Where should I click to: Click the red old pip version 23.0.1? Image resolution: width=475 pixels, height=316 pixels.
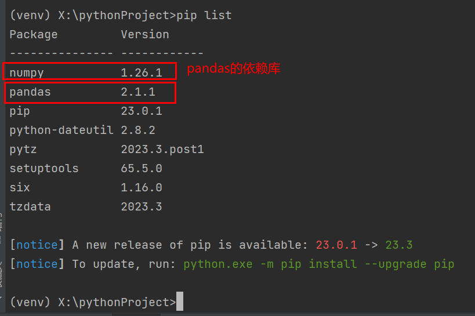[336, 245]
